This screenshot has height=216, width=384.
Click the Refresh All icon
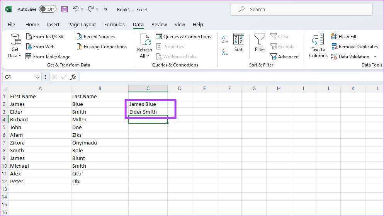point(145,40)
